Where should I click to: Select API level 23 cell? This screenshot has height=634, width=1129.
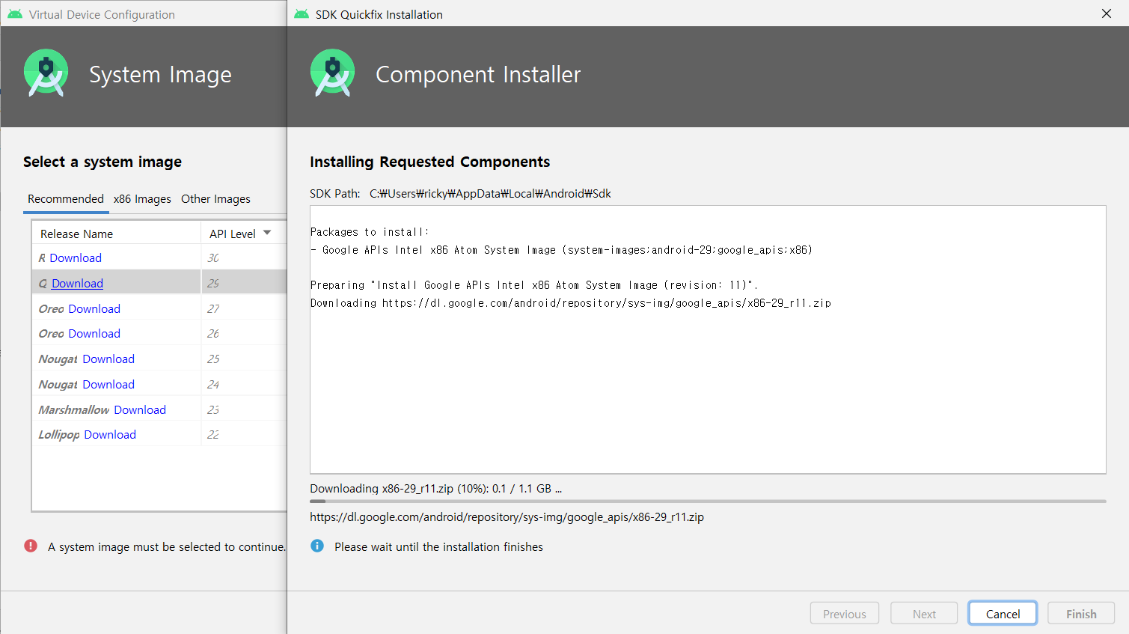[x=244, y=409]
